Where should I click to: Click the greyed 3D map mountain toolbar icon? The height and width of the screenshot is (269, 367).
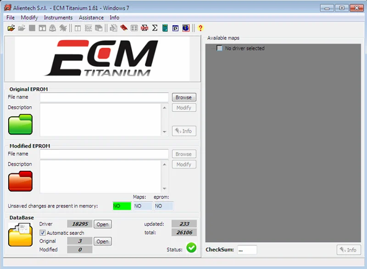(x=52, y=28)
